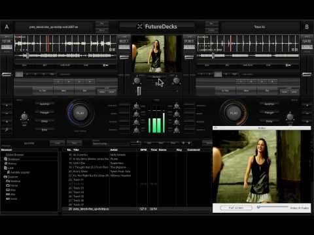Screen dimensions: 314x235
Task: Click the 127.0 BPM value of row 29
Action: coord(143,209)
